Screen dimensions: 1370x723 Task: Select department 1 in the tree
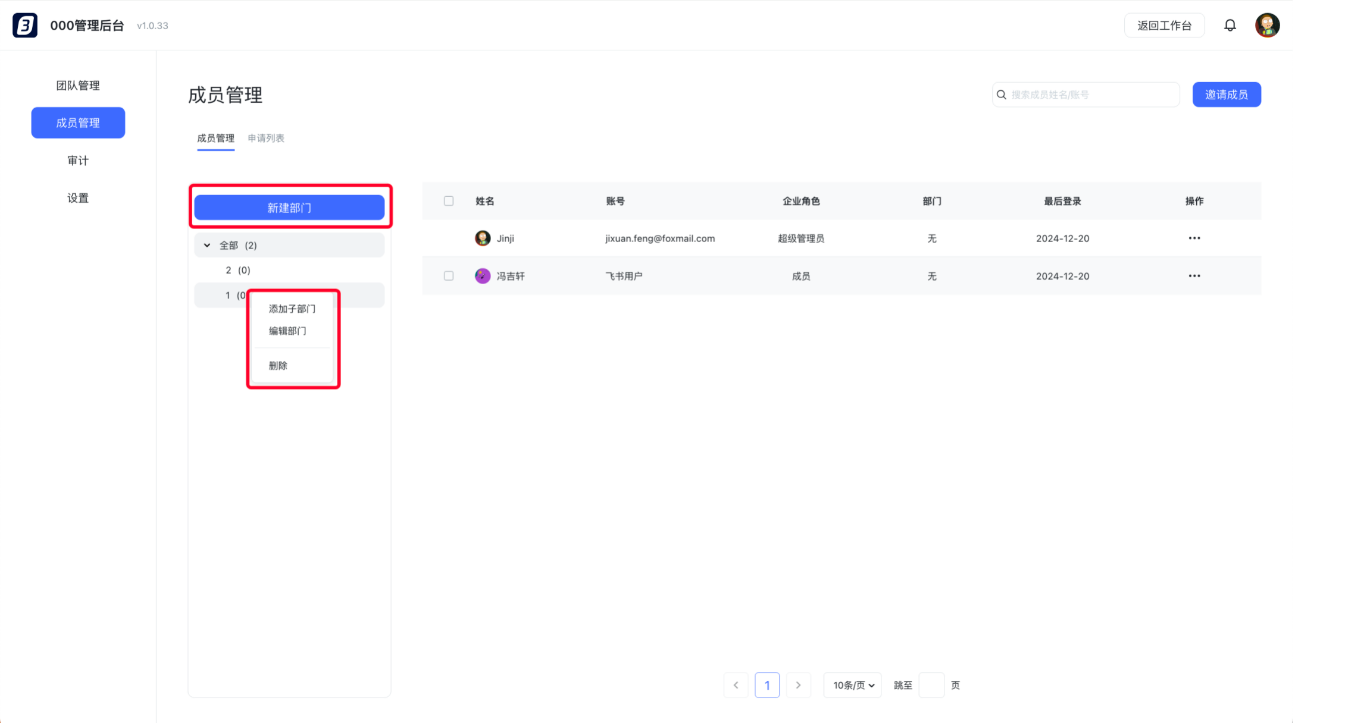coord(289,295)
